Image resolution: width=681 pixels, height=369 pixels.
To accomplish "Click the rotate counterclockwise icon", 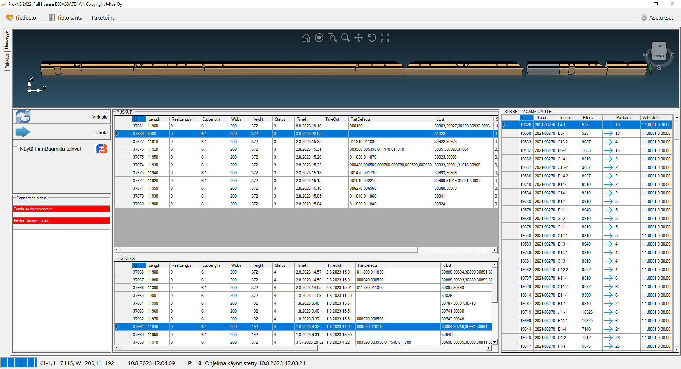I will (x=371, y=38).
